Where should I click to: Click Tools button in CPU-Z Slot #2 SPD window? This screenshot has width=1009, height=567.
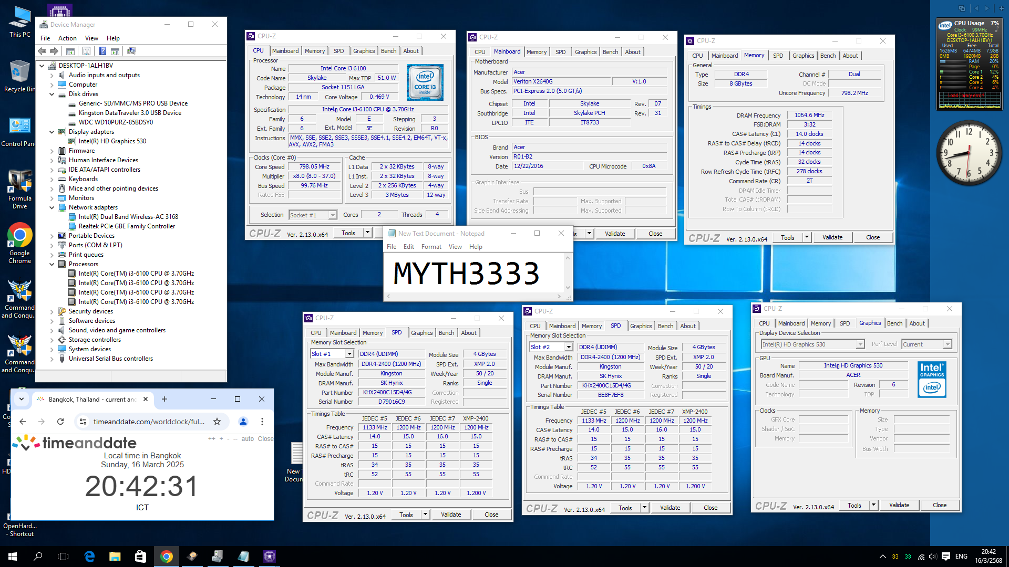pos(625,508)
